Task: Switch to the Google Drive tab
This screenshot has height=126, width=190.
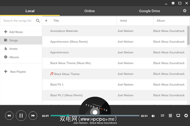Action: coord(149,11)
